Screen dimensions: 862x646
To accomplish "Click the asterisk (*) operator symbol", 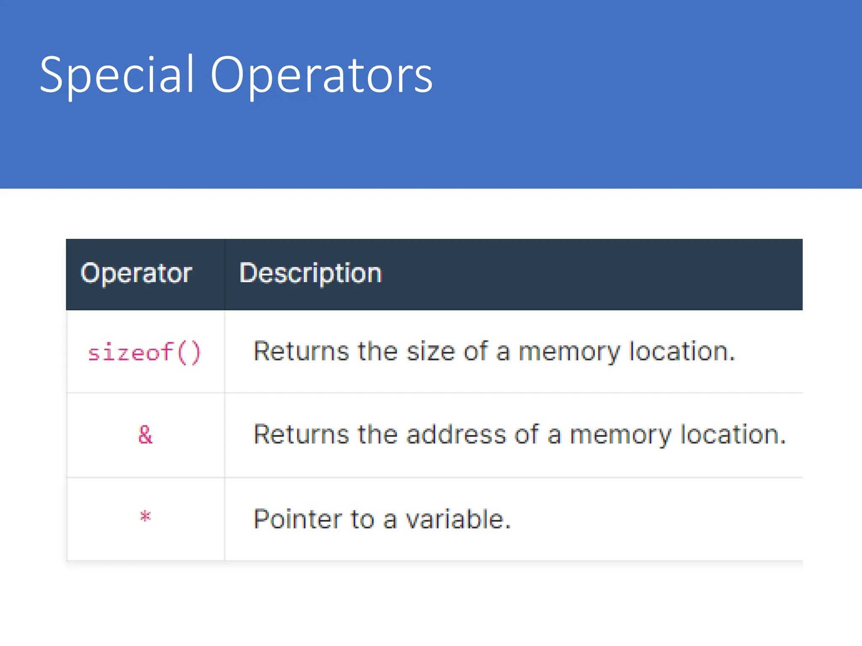I will 145,517.
